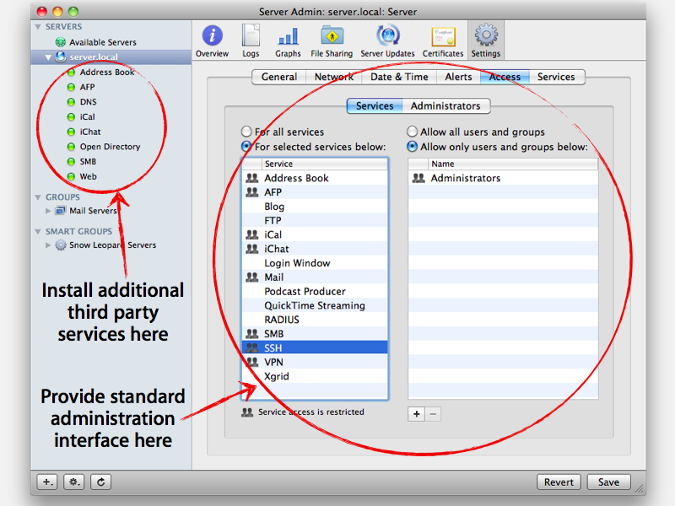Viewport: 675px width, 506px height.
Task: Open the Settings gear in toolbar
Action: 486,41
